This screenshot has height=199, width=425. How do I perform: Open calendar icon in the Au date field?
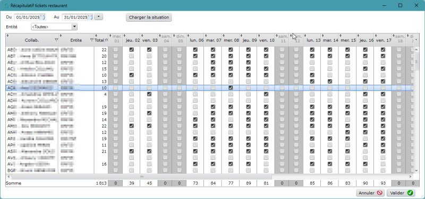[90, 17]
